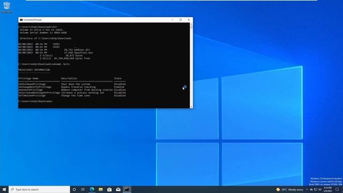
Task: Click the SeIncreaseWorkingSetPrivilege row
Action: tap(72, 93)
